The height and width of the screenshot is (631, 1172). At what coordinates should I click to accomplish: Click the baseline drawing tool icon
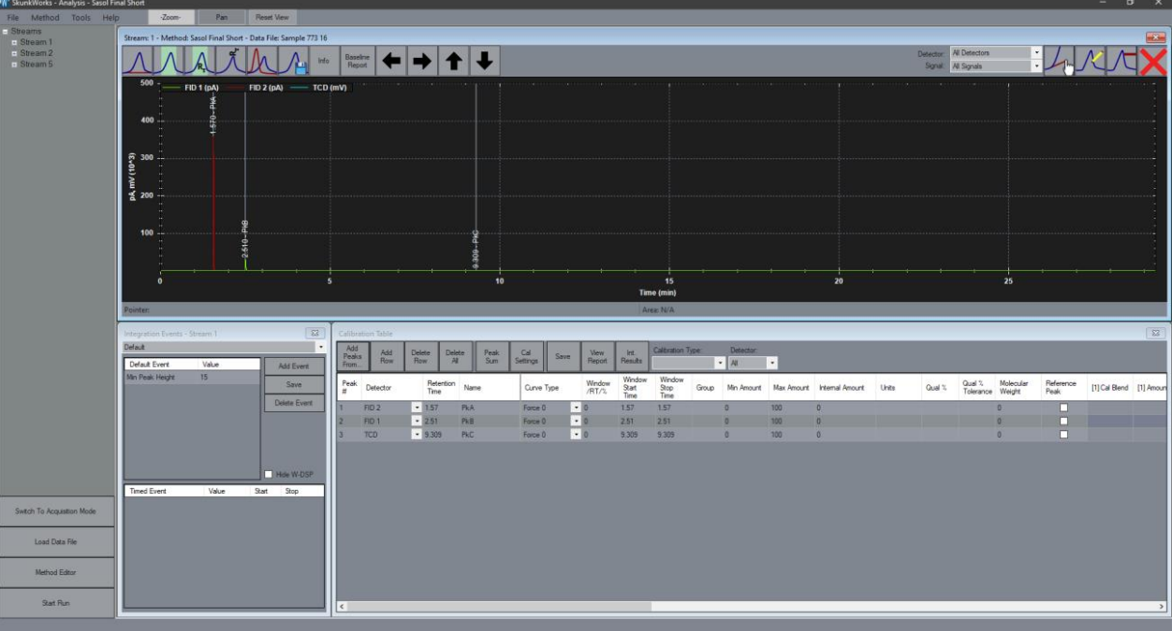[x=1060, y=61]
